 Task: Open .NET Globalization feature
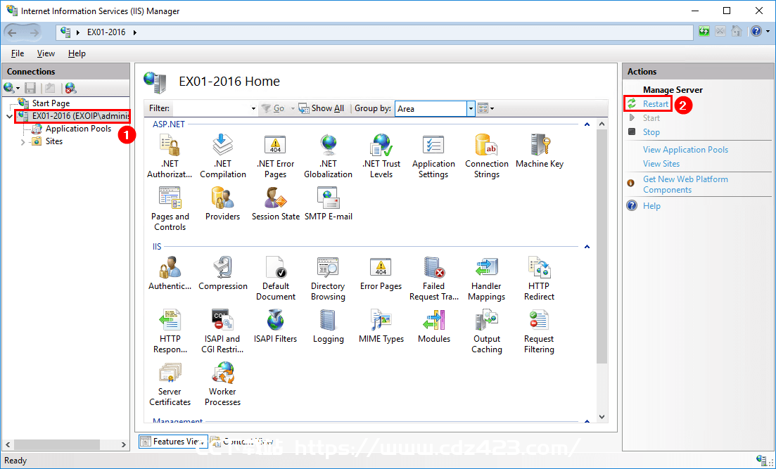328,156
